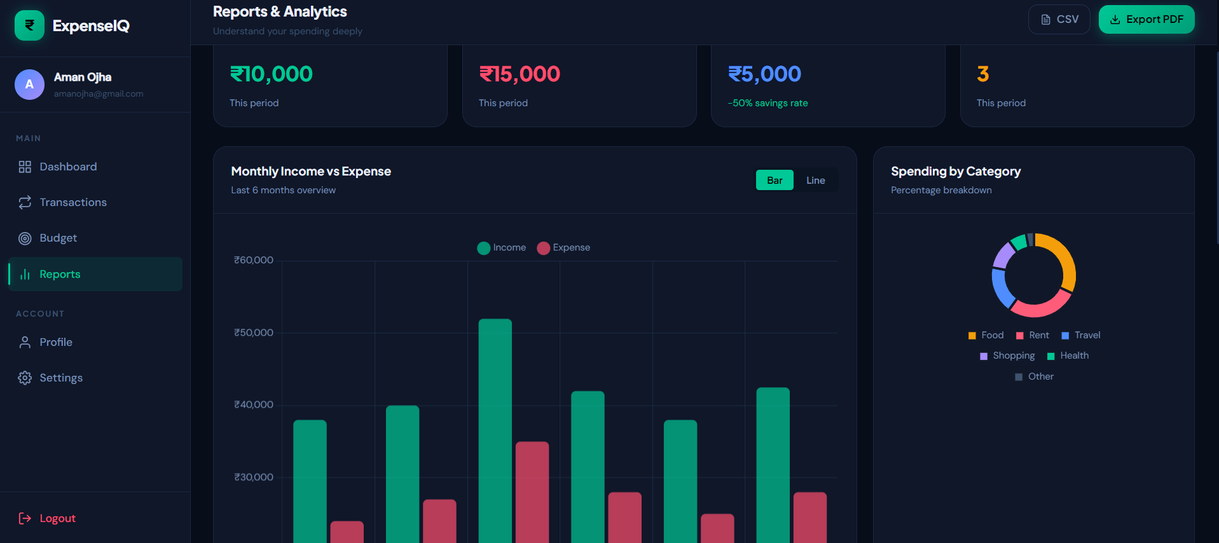
Task: Toggle the Other category legend
Action: (x=1035, y=376)
